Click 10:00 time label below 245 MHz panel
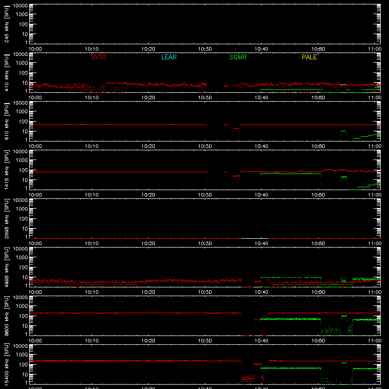 coord(35,49)
